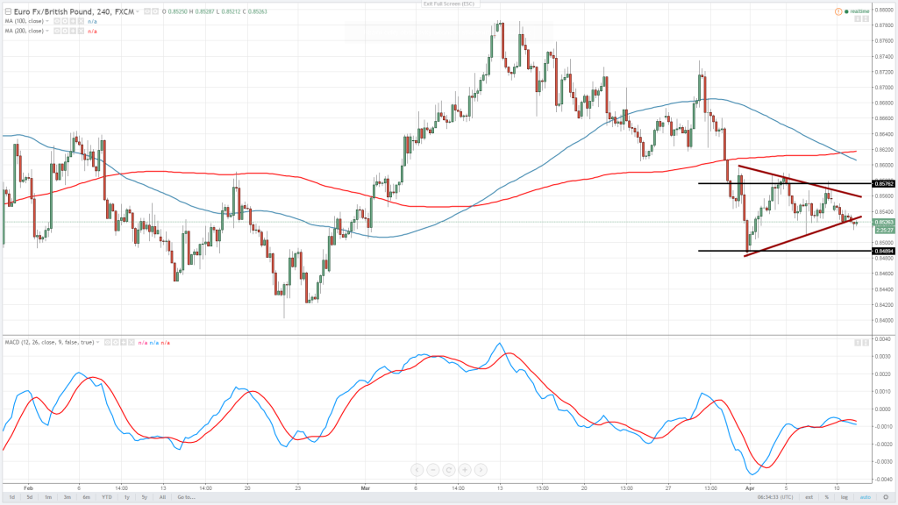Select the 6m time range

[87, 497]
